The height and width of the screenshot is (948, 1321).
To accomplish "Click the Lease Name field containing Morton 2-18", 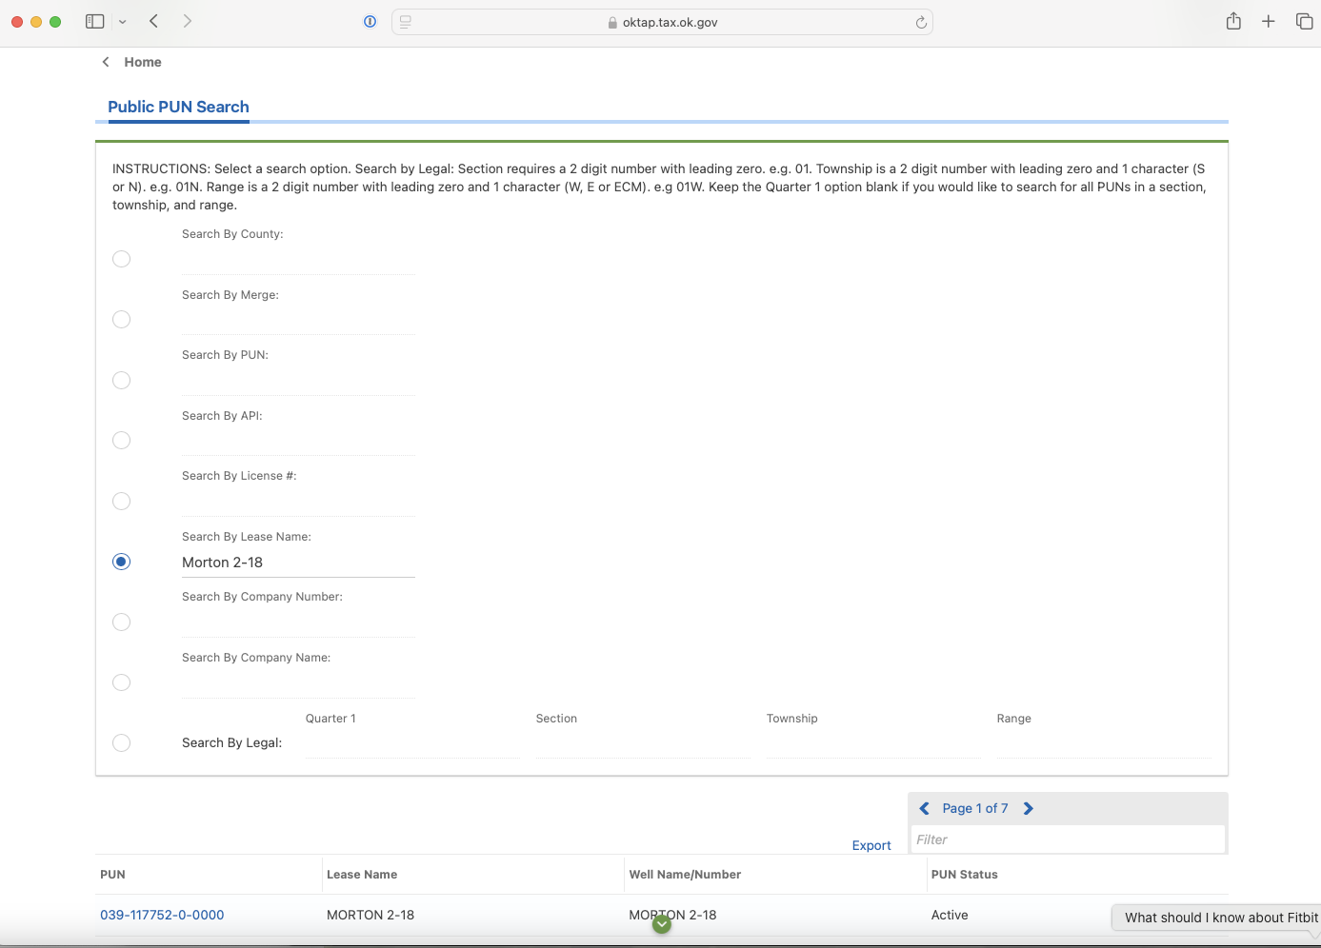I will click(298, 563).
